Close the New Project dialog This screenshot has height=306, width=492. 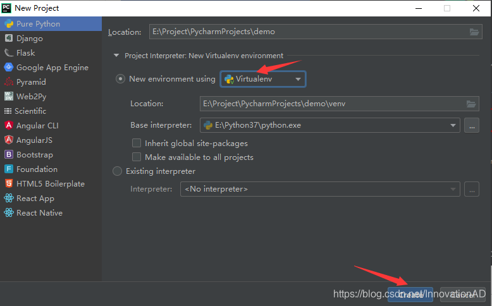(476, 8)
